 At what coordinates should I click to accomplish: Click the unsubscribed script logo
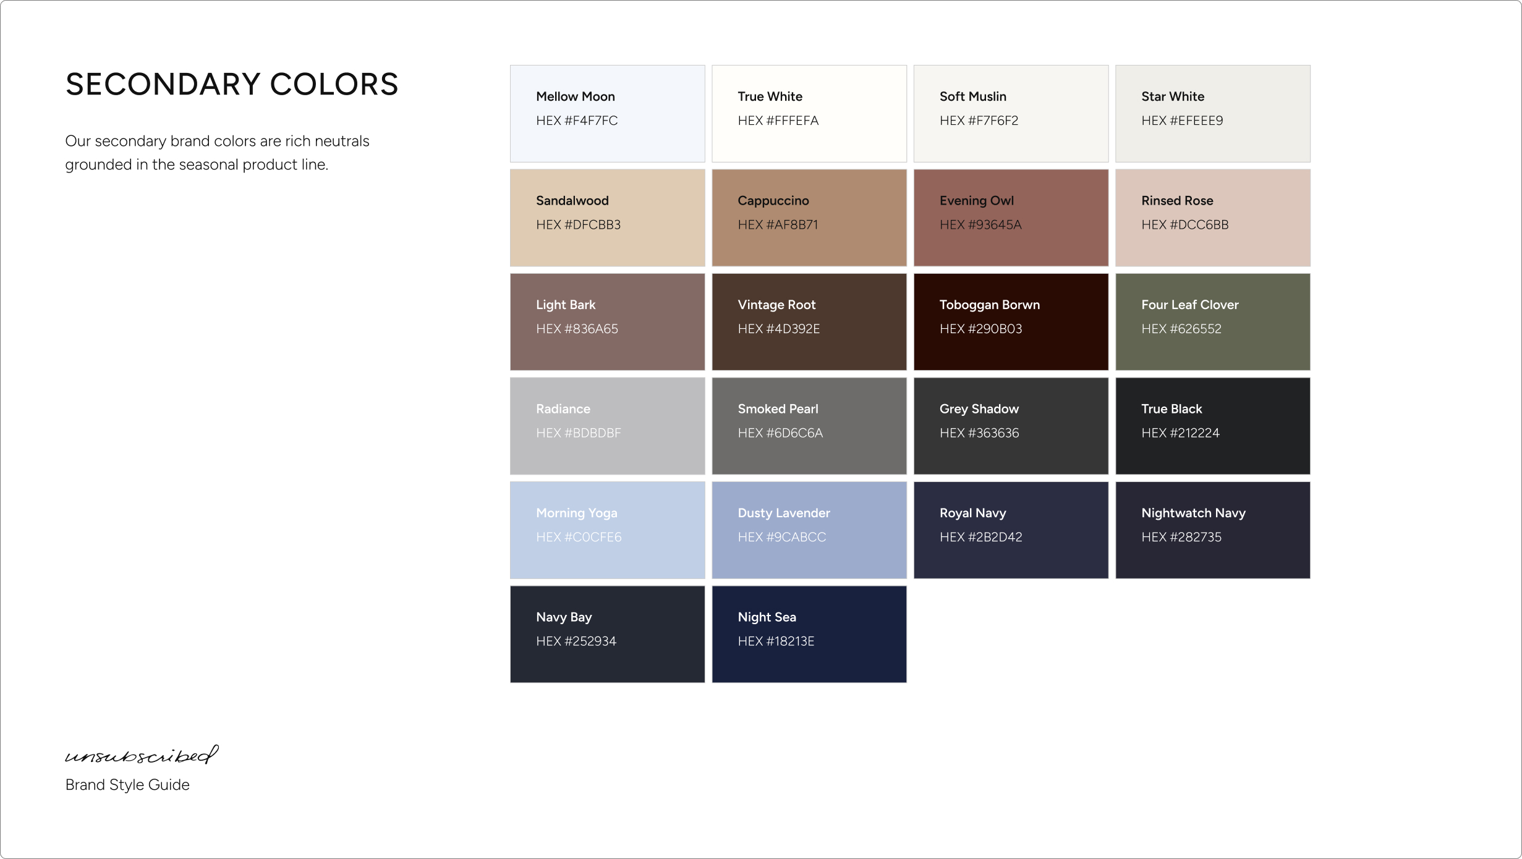coord(142,755)
